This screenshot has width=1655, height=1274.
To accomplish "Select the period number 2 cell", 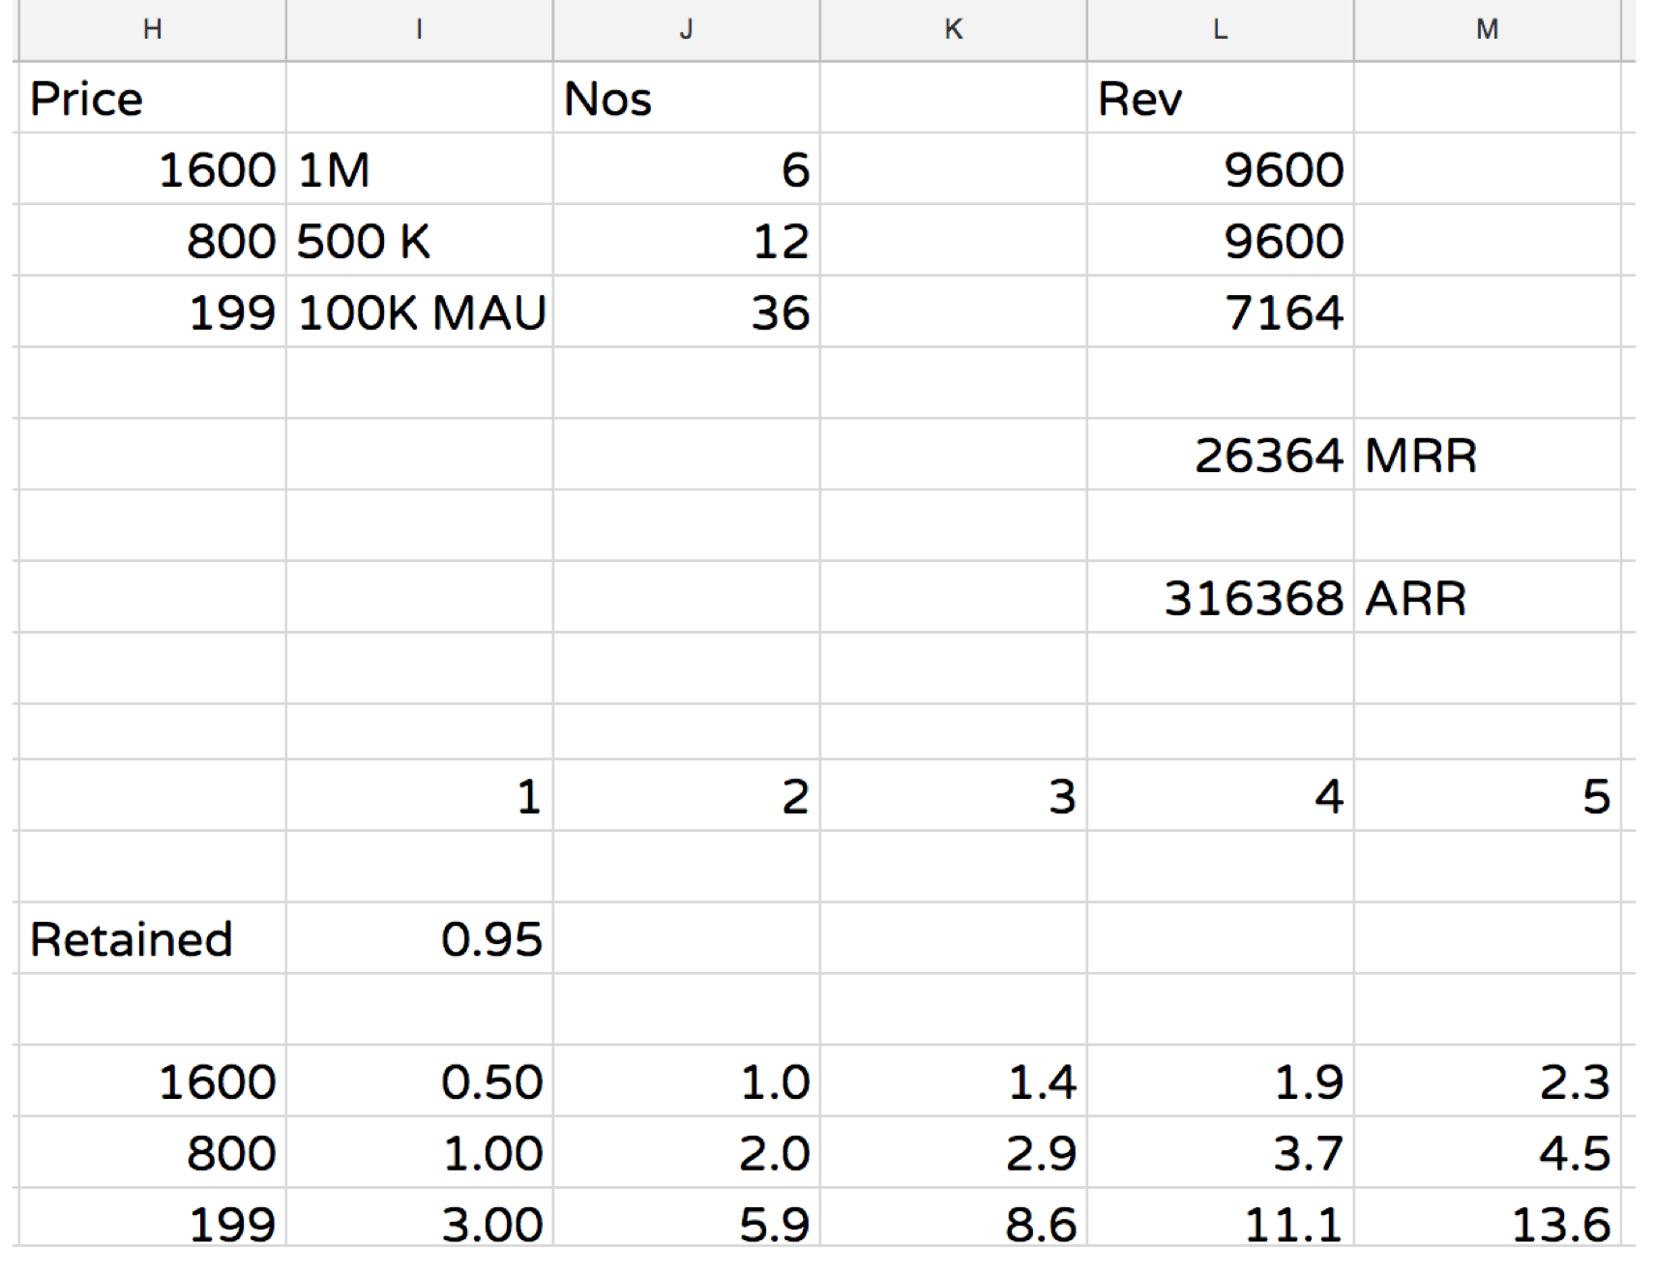I will 687,795.
